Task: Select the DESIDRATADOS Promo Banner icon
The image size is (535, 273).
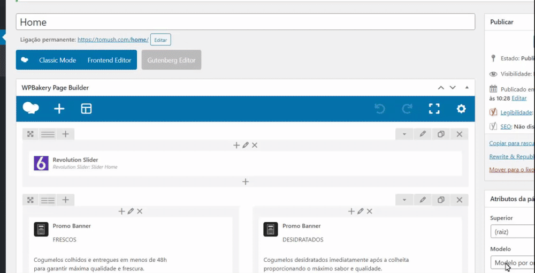Action: [271, 229]
